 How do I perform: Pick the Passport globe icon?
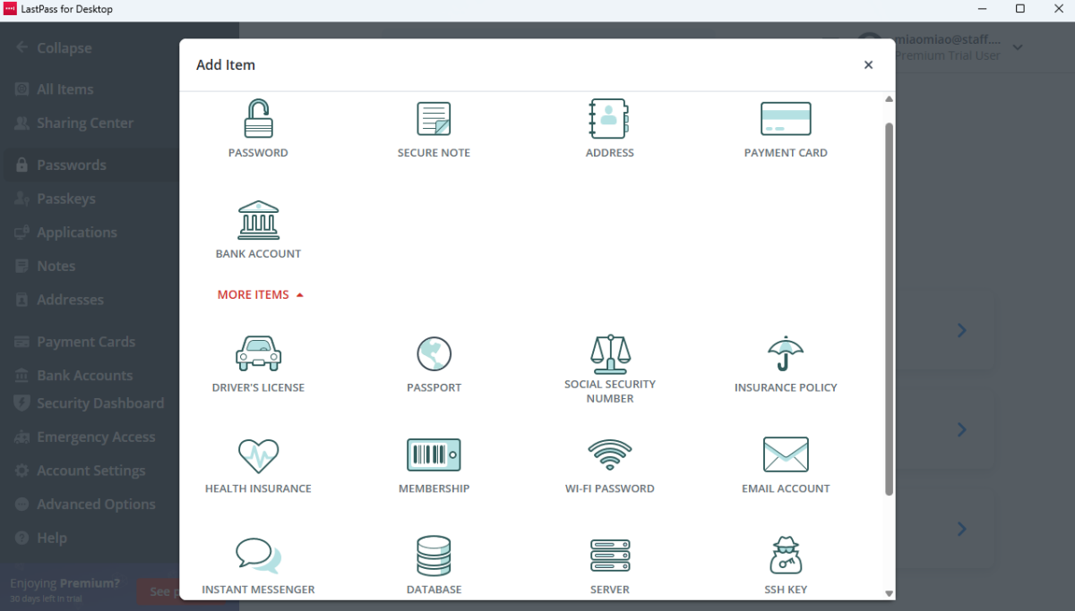434,354
